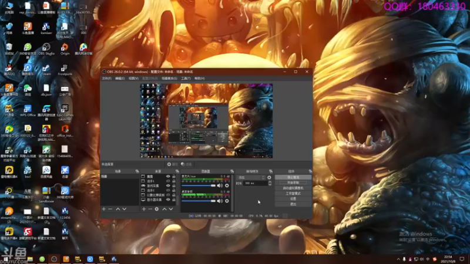Open the Origin desktop shortcut
The width and height of the screenshot is (470, 264).
pos(65,49)
